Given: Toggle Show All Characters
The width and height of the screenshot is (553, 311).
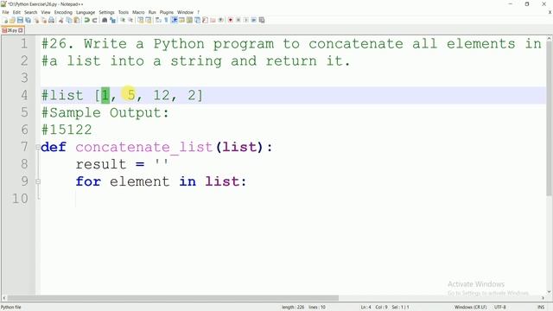Looking at the screenshot, I should (x=166, y=20).
